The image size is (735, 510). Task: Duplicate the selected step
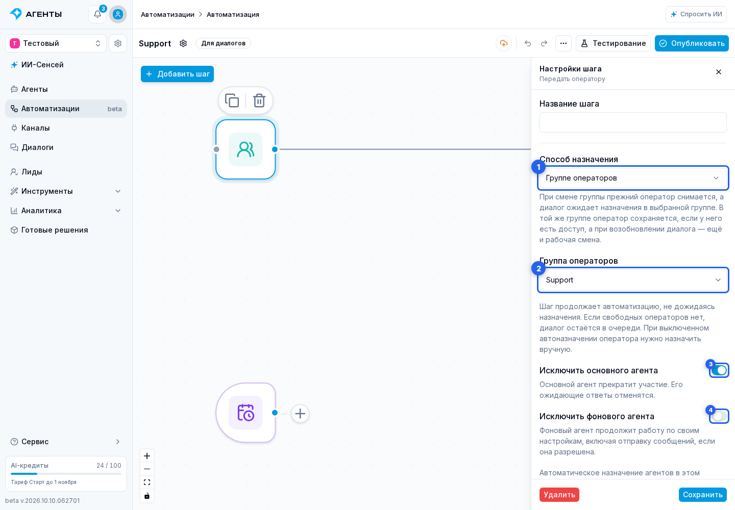click(x=232, y=100)
